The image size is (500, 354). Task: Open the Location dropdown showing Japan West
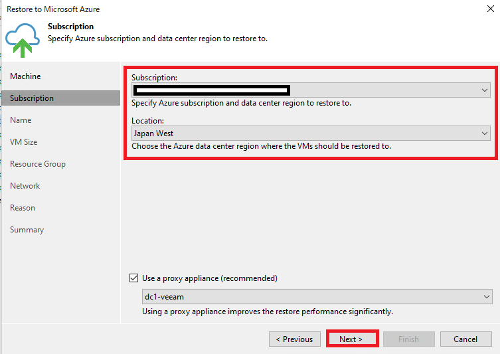(x=311, y=133)
